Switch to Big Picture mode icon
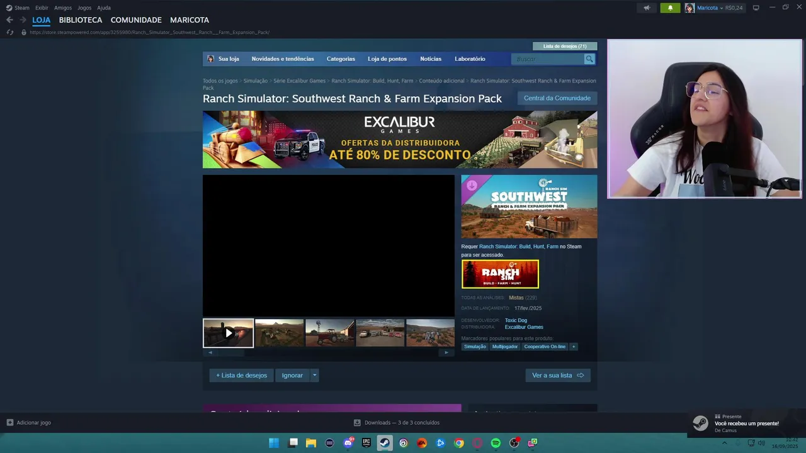This screenshot has height=453, width=806. click(x=756, y=8)
